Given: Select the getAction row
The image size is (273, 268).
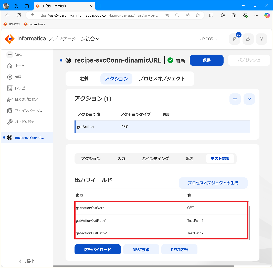Looking at the screenshot, I should tap(162, 127).
